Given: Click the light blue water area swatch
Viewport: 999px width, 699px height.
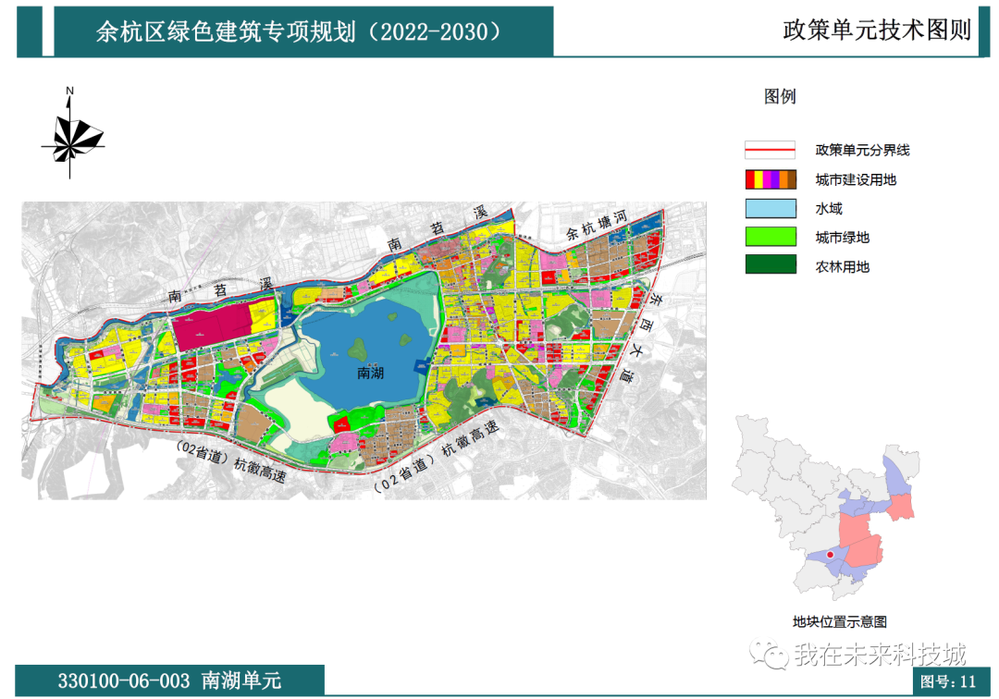Looking at the screenshot, I should (771, 208).
